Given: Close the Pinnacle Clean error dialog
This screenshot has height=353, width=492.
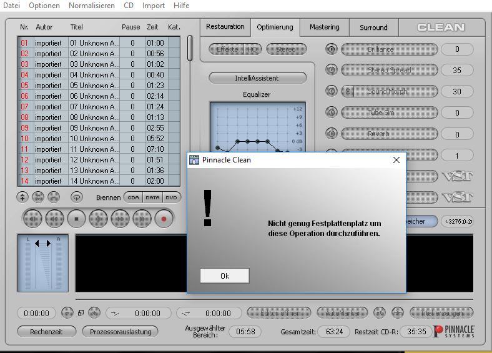Looking at the screenshot, I should click(x=396, y=160).
